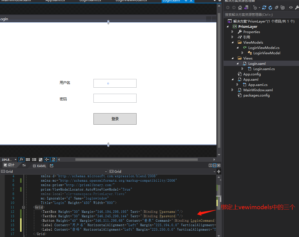Image resolution: width=299 pixels, height=237 pixels.
Task: Expand the Properties node
Action: (x=233, y=32)
